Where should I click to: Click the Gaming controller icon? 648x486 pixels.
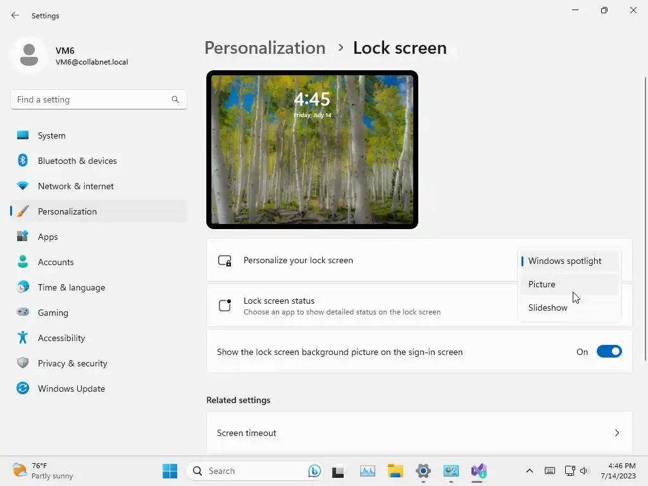pos(23,312)
